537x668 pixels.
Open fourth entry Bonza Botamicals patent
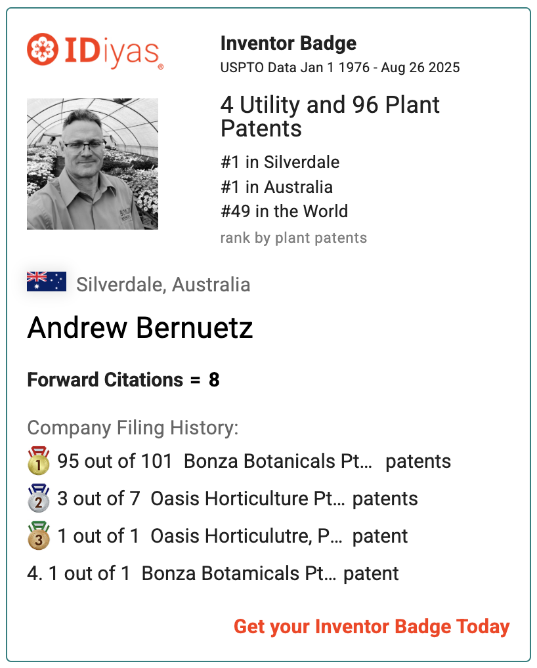[213, 574]
